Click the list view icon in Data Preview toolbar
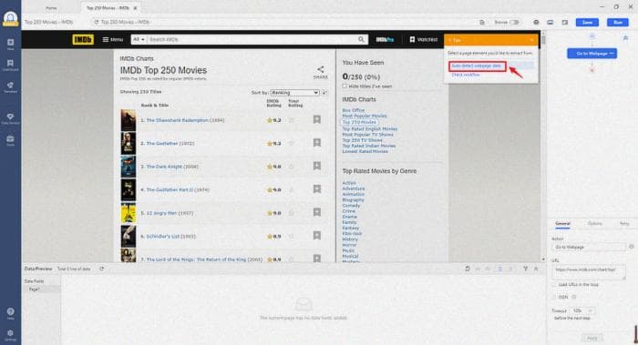This screenshot has width=638, height=345. click(x=500, y=269)
